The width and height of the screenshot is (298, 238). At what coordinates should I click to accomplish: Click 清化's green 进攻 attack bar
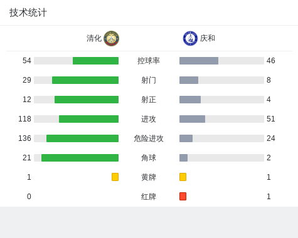88,119
